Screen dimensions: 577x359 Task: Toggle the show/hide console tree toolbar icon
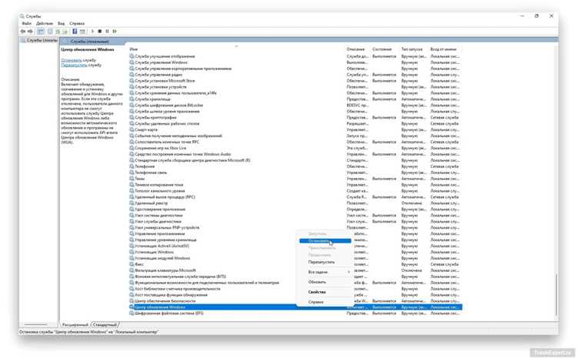(41, 32)
